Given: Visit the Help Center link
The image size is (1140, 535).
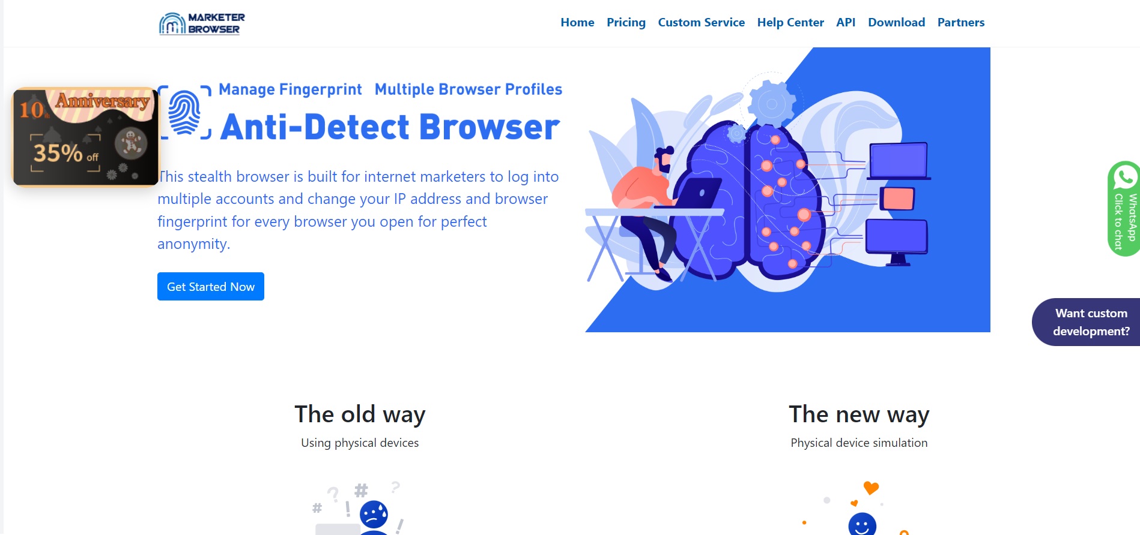Looking at the screenshot, I should pos(790,22).
